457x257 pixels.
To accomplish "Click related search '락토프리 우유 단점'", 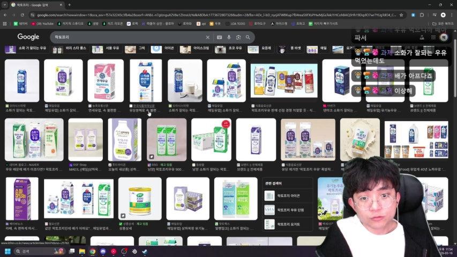I will pyautogui.click(x=287, y=210).
